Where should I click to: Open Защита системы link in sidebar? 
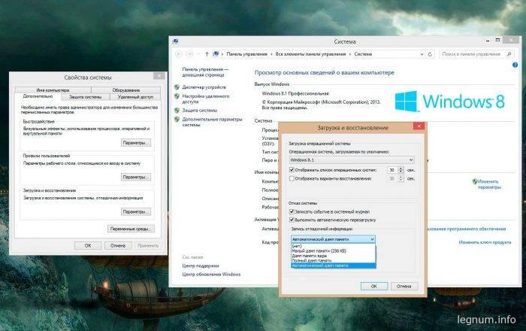point(200,110)
